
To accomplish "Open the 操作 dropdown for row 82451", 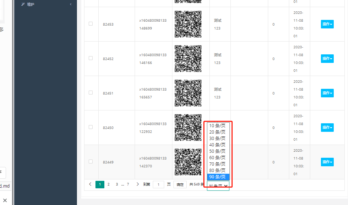I will 327,93.
